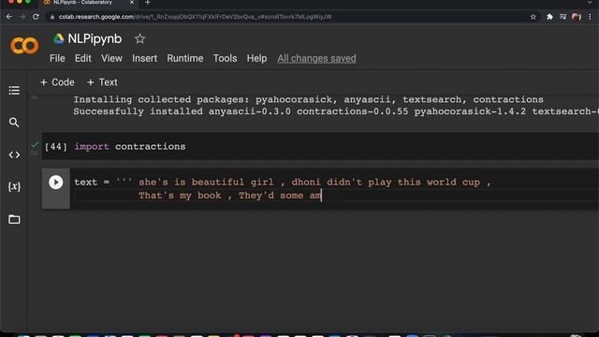
Task: Click the 'Installing collected packages' output line
Action: coord(308,100)
